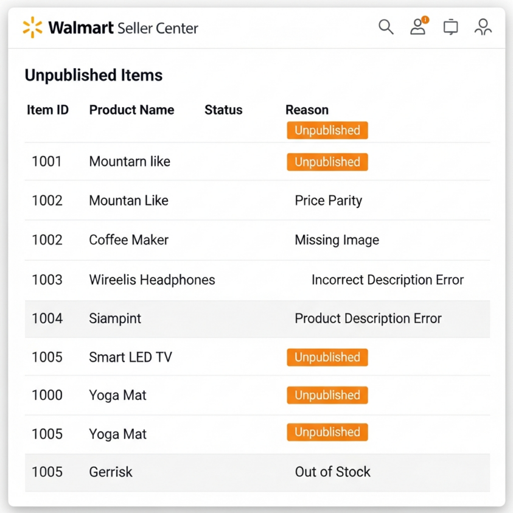
Task: Click Unpublished badge in 1005 Yoga Mat row
Action: click(327, 432)
